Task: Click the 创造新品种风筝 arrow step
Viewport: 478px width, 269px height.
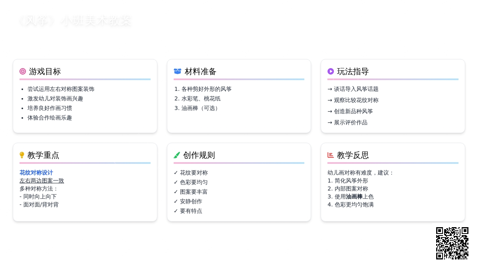Action: pyautogui.click(x=350, y=111)
